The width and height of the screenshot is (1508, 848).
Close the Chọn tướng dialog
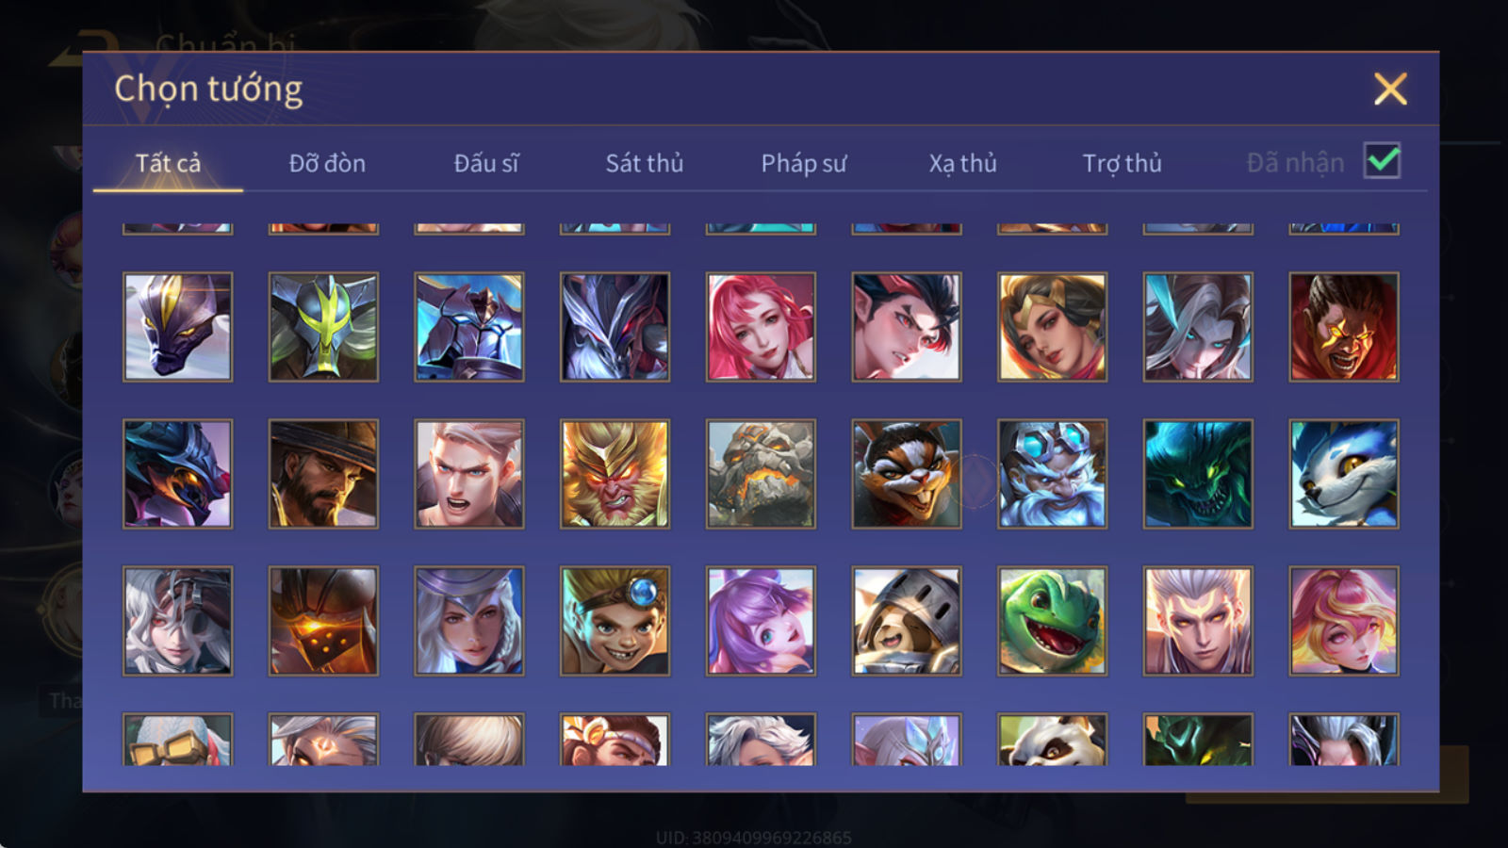[x=1390, y=90]
